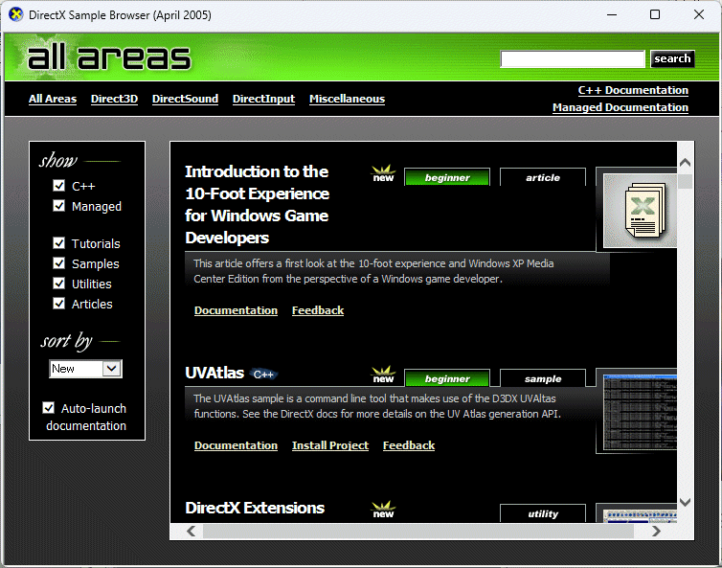This screenshot has height=568, width=722.
Task: Click the utility tag on DirectX Extensions
Action: tap(543, 513)
